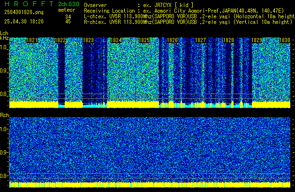The height and width of the screenshot is (192, 295).
Task: Click the kHz unit label
Action: coord(4,38)
